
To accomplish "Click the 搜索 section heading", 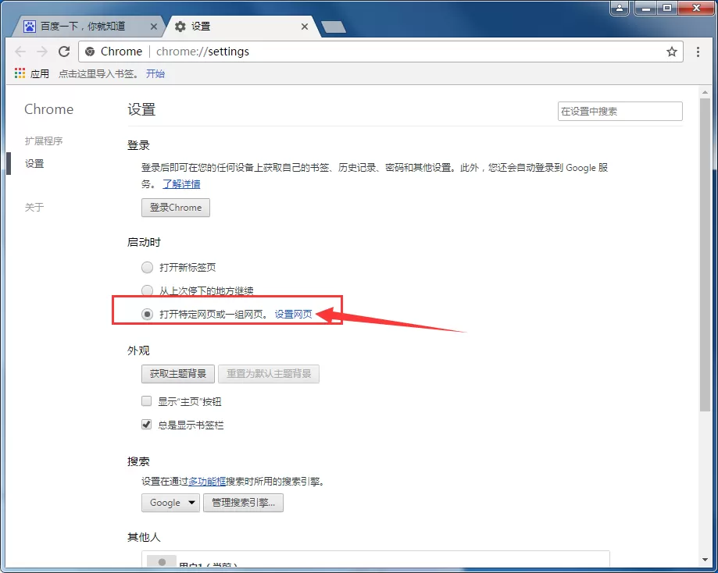I will (138, 461).
